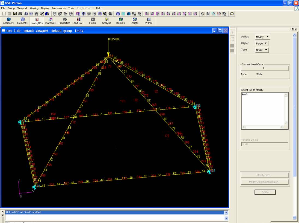This screenshot has width=299, height=223.
Task: Click the Hidden line cyan cube icon
Action: pos(123,14)
